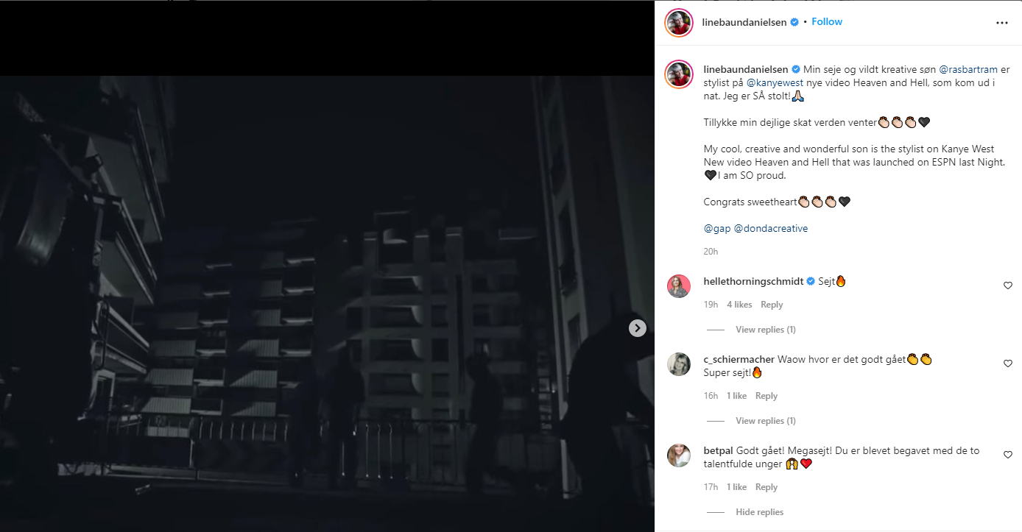
Task: Click linebaundanielsen's profile avatar in header
Action: 679,23
